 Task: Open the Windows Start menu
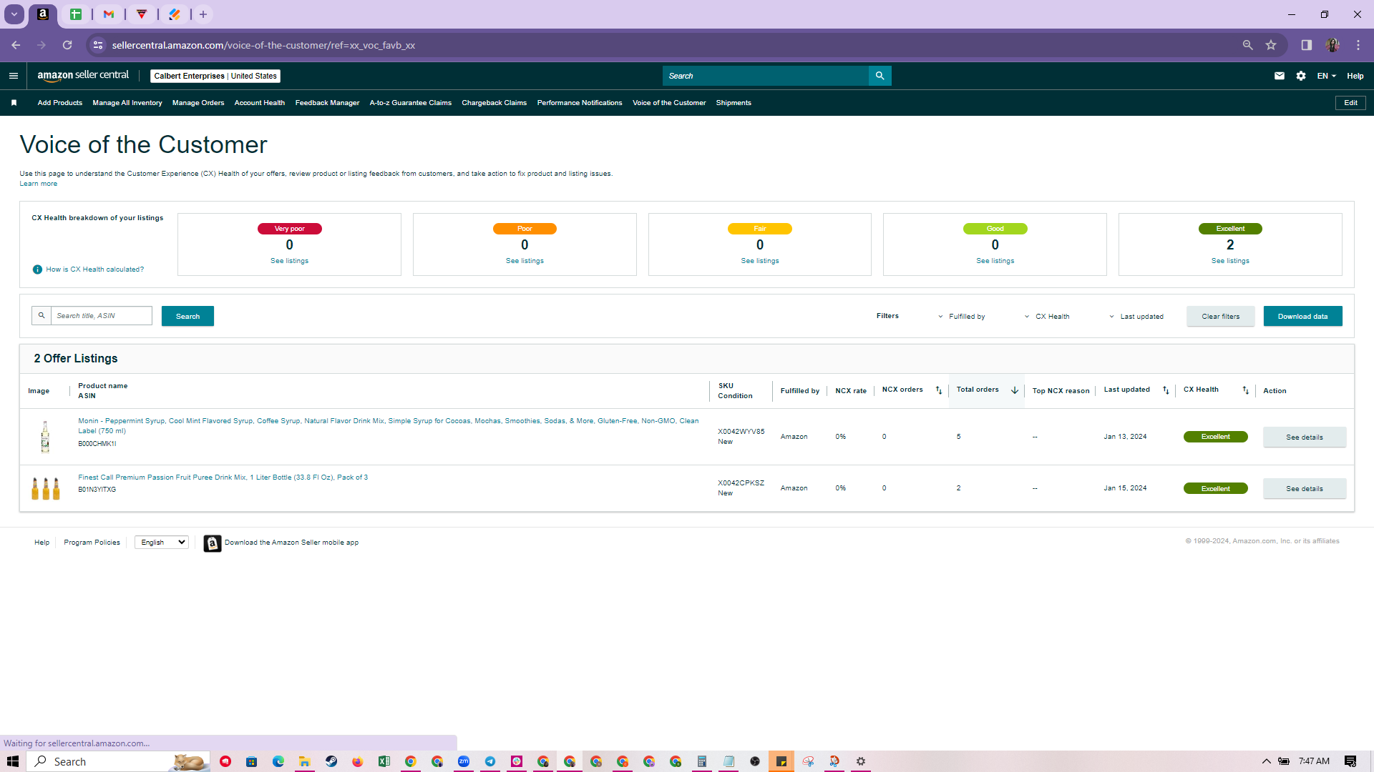point(13,761)
